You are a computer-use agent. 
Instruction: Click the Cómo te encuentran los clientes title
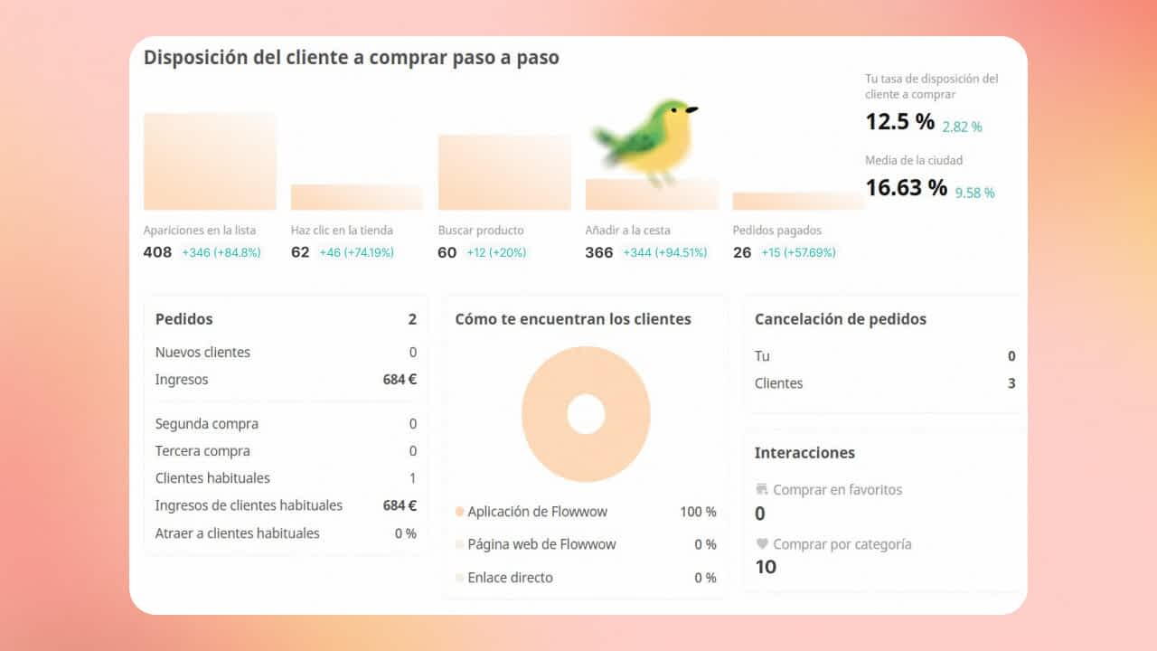click(x=573, y=319)
